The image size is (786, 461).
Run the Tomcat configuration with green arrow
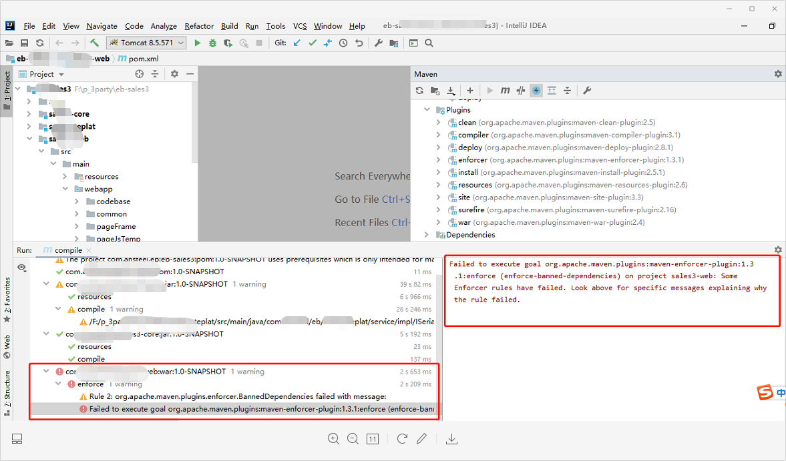click(198, 43)
